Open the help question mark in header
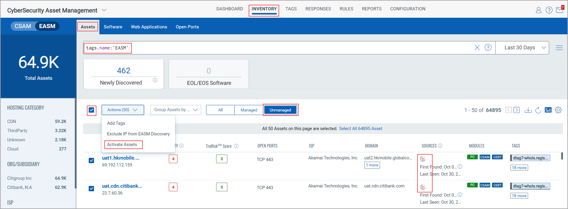The width and height of the screenshot is (568, 209). coord(549,10)
